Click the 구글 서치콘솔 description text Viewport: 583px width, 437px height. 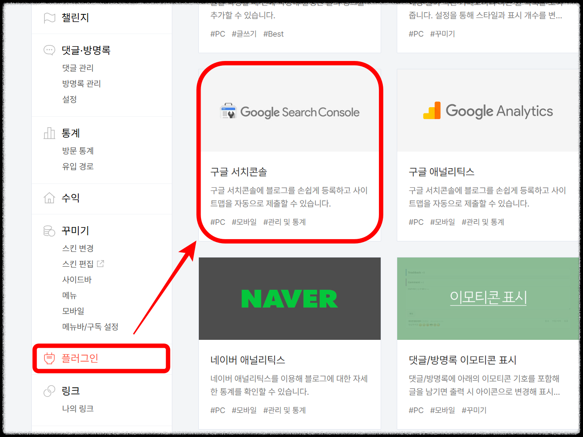pyautogui.click(x=289, y=197)
